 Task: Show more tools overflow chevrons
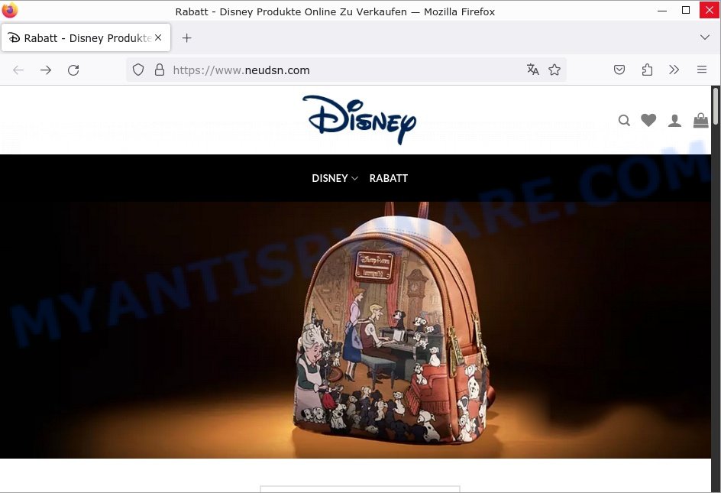tap(674, 70)
